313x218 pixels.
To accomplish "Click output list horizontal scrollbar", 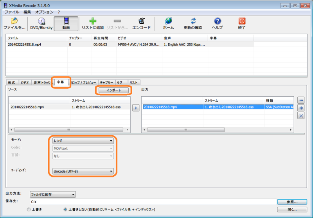I will pyautogui.click(x=186, y=130).
